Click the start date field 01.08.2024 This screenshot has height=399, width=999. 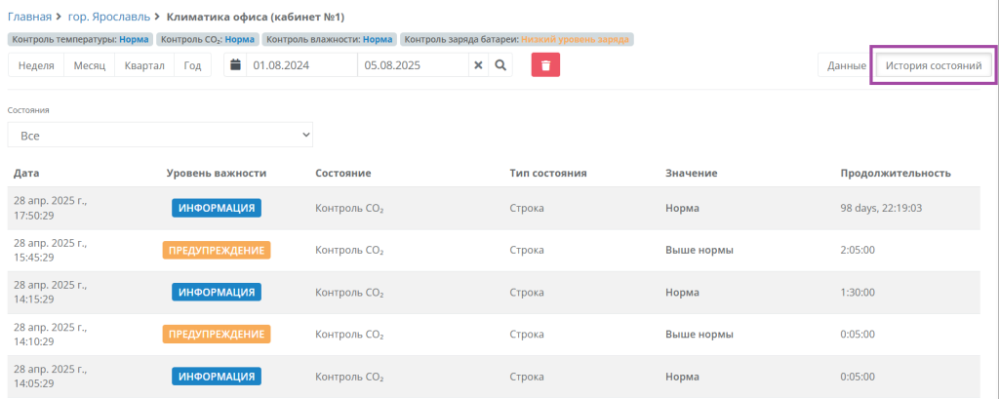click(x=300, y=65)
